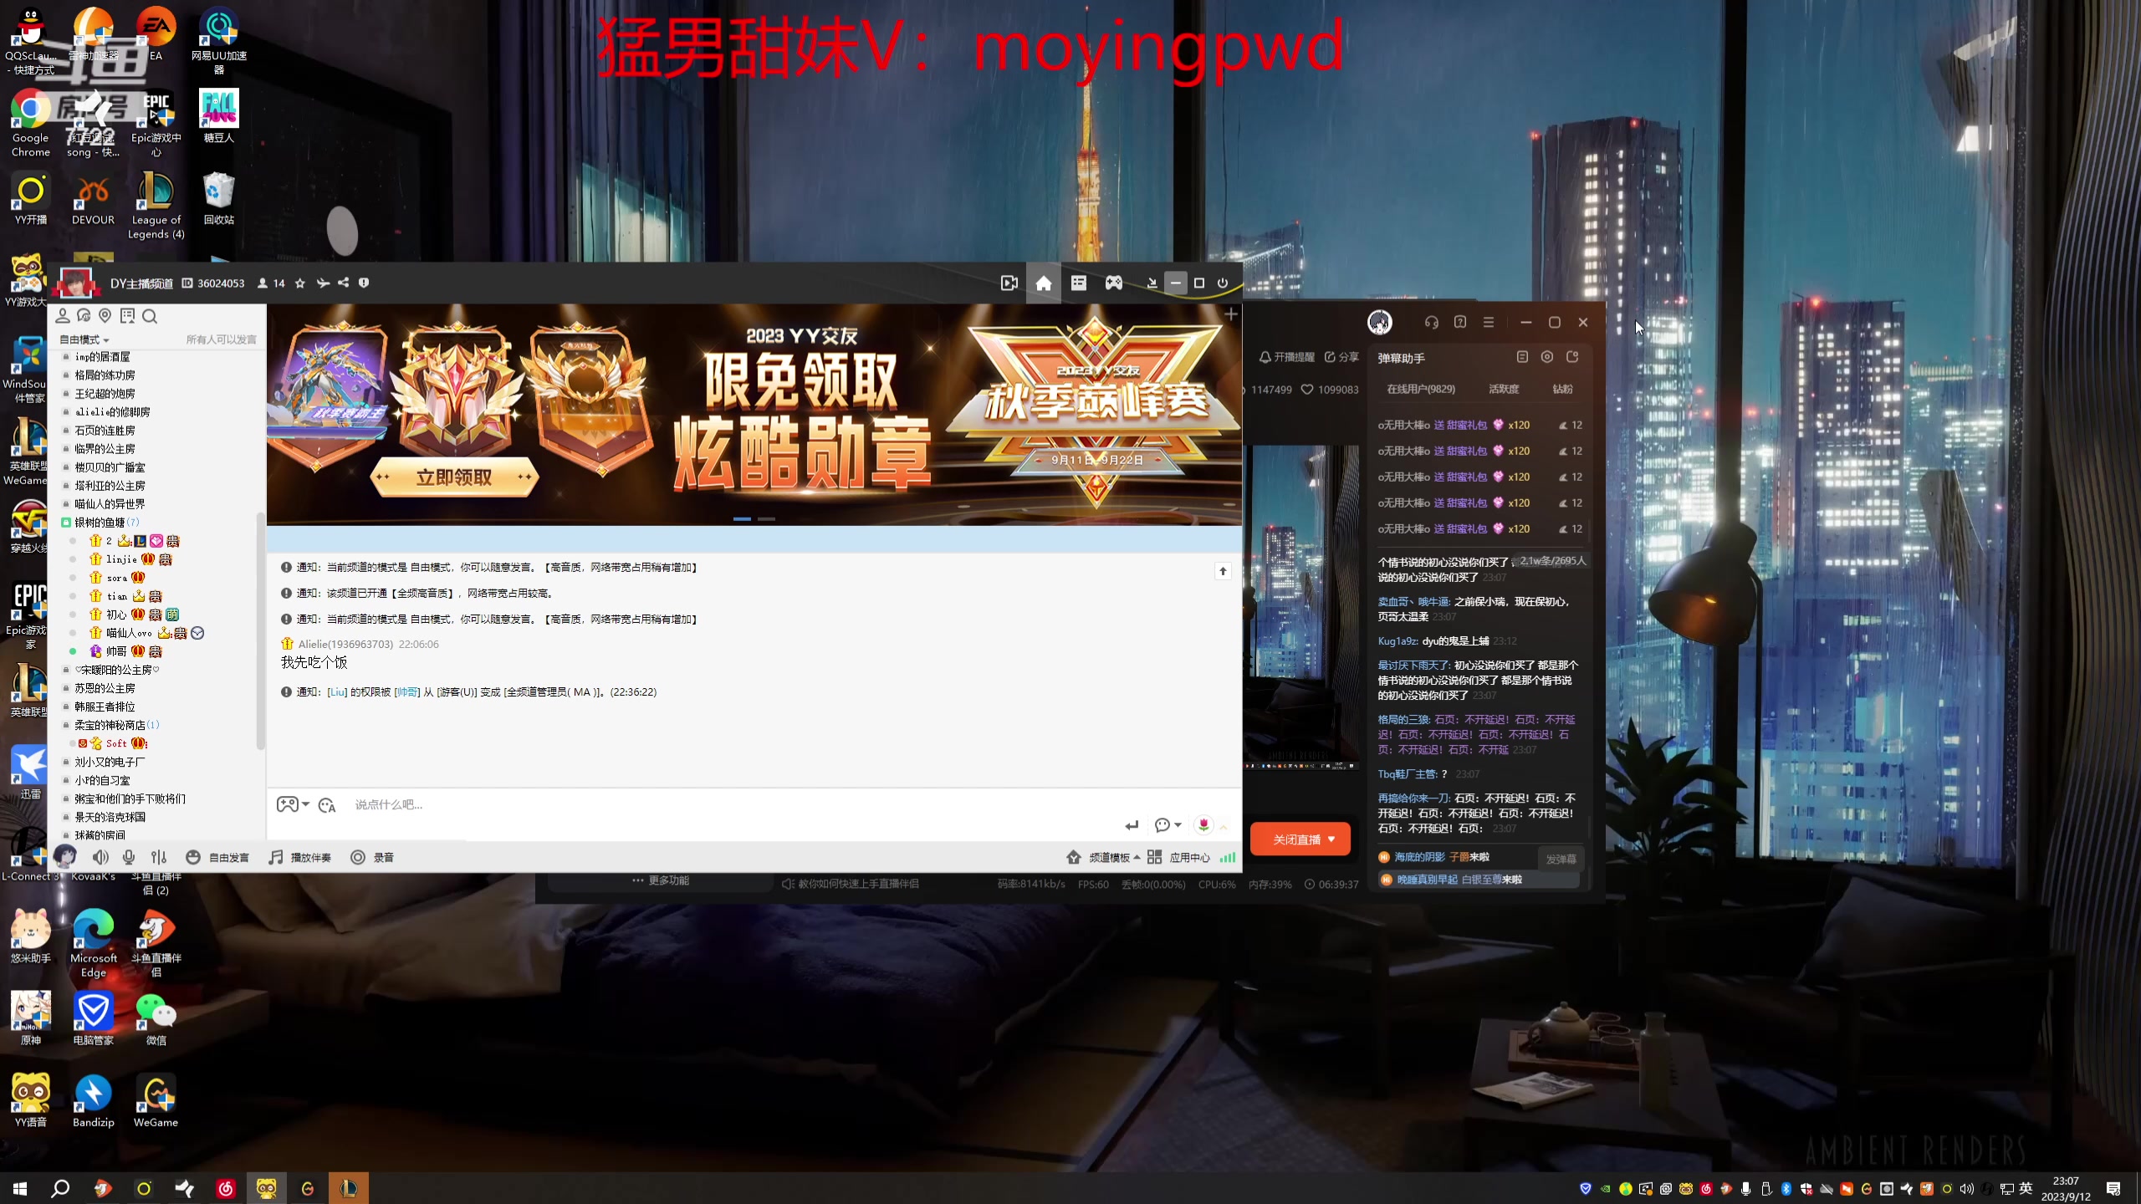Open the gamepad dropdown in chat input
2141x1204 pixels.
pos(293,804)
